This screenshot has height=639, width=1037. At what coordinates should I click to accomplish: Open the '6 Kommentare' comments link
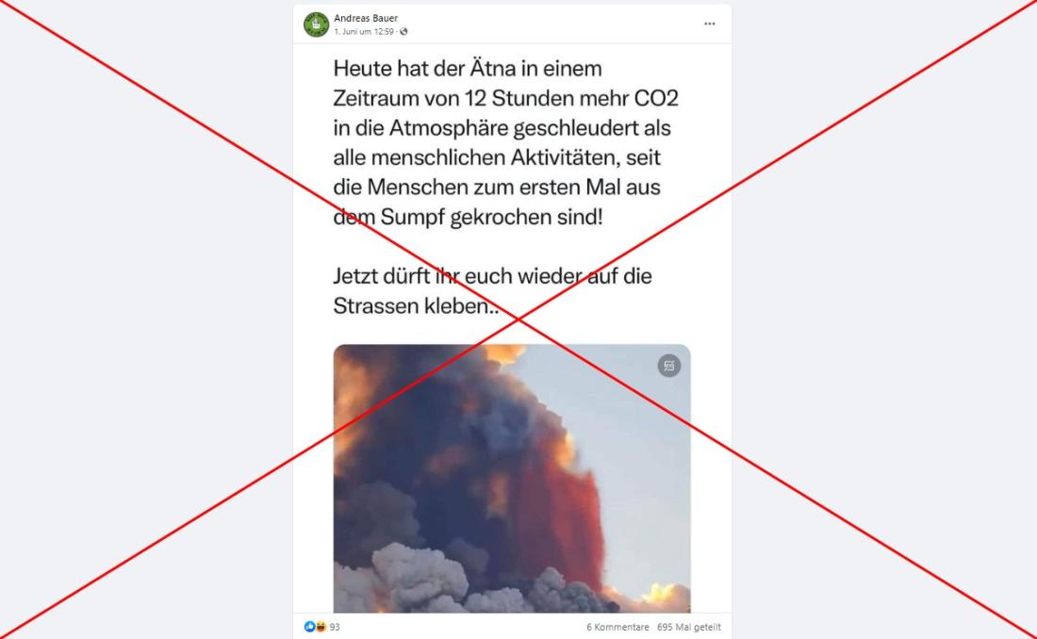(617, 627)
